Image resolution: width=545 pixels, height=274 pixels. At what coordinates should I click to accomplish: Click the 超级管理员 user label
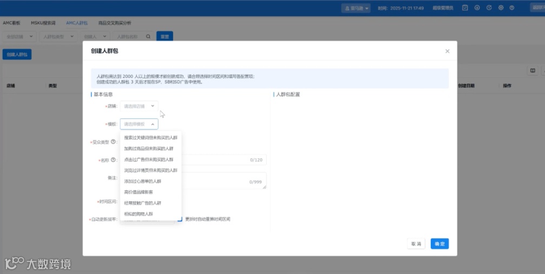pyautogui.click(x=443, y=8)
